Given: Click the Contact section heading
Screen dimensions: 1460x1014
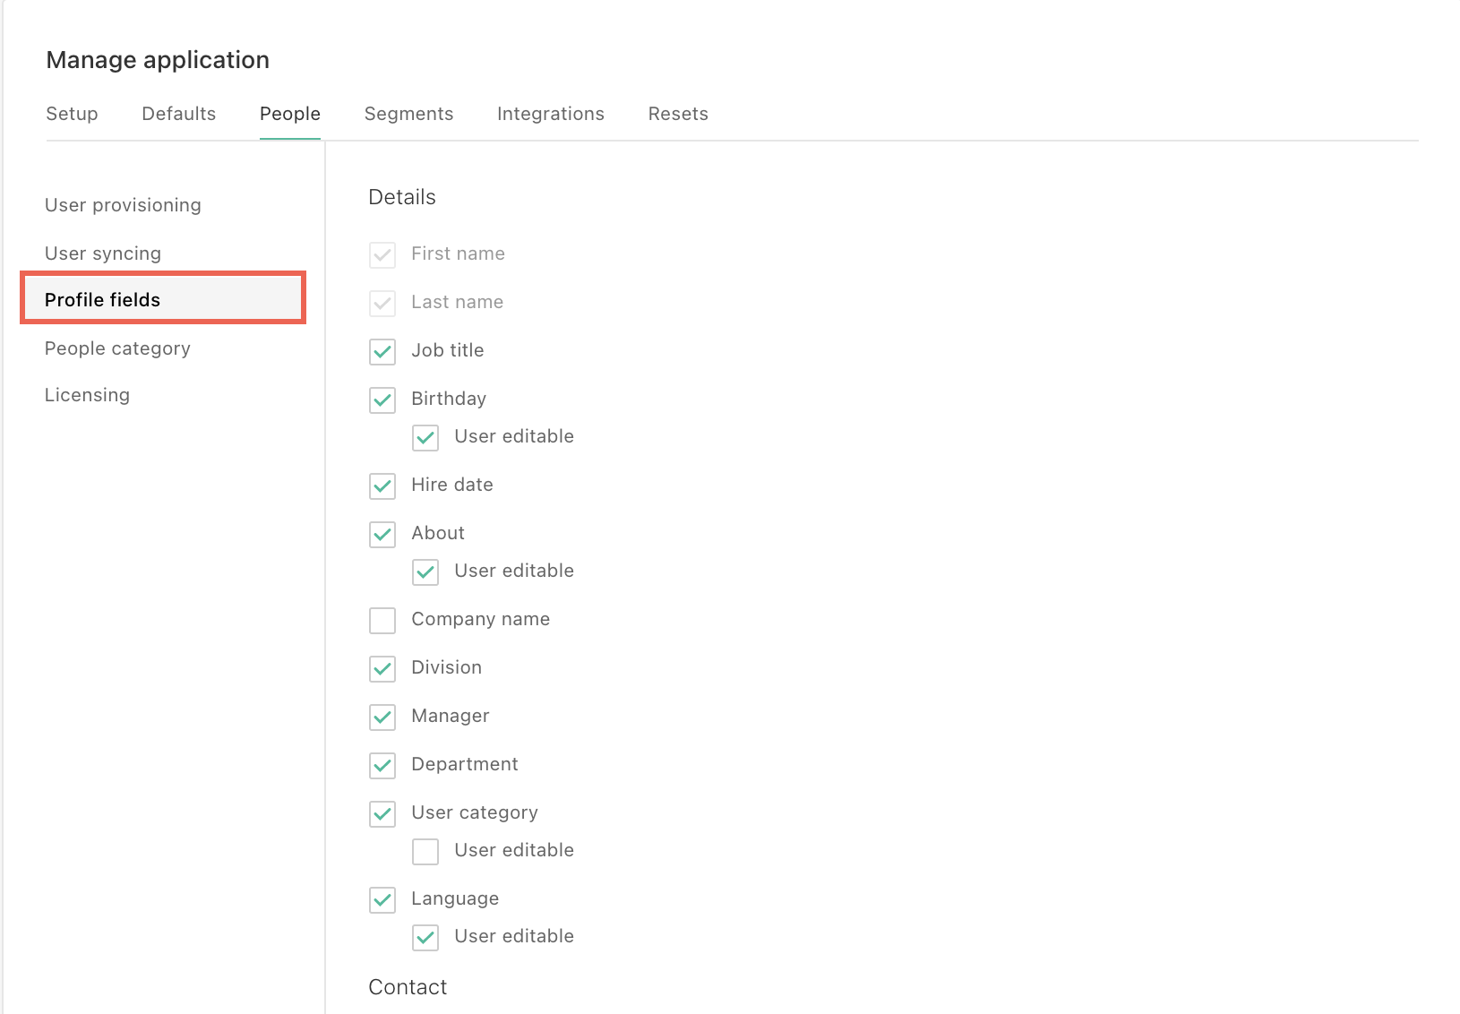Looking at the screenshot, I should [x=408, y=987].
